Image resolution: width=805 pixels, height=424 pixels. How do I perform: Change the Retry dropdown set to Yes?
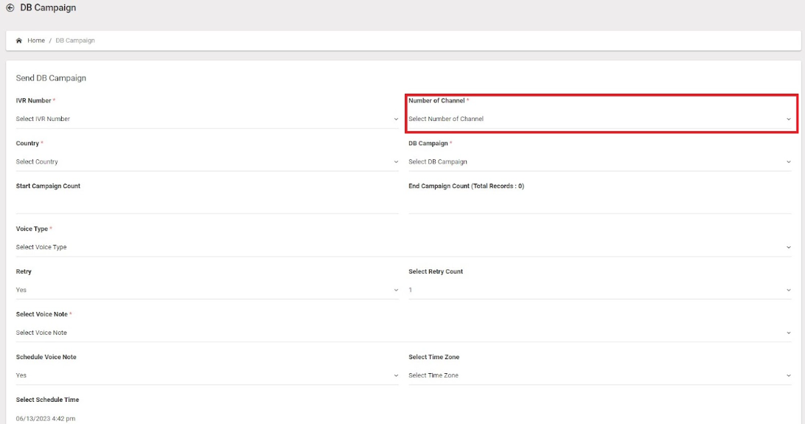(207, 290)
